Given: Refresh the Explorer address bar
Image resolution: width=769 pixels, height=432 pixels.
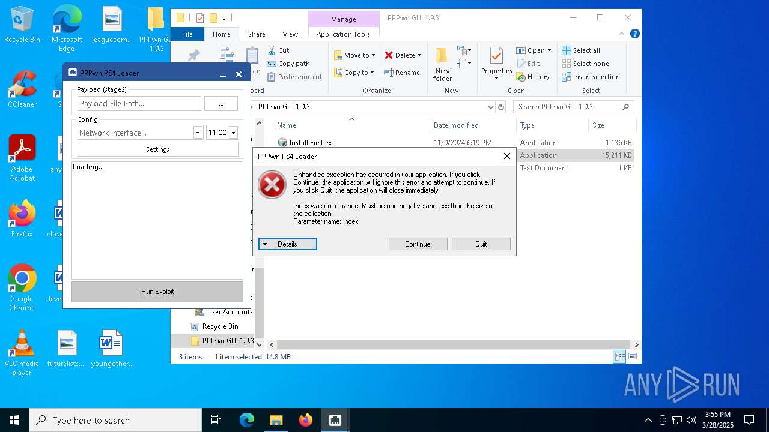Looking at the screenshot, I should 501,107.
